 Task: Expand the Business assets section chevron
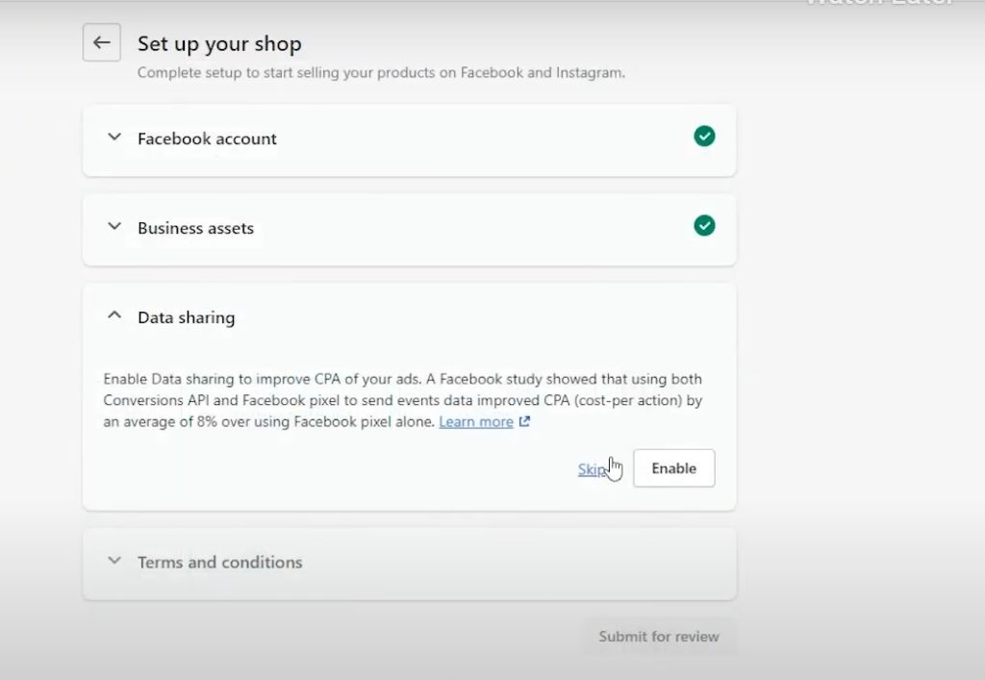tap(114, 227)
